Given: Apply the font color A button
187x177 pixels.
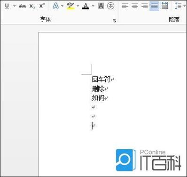Looking at the screenshot, I should [x=86, y=6].
